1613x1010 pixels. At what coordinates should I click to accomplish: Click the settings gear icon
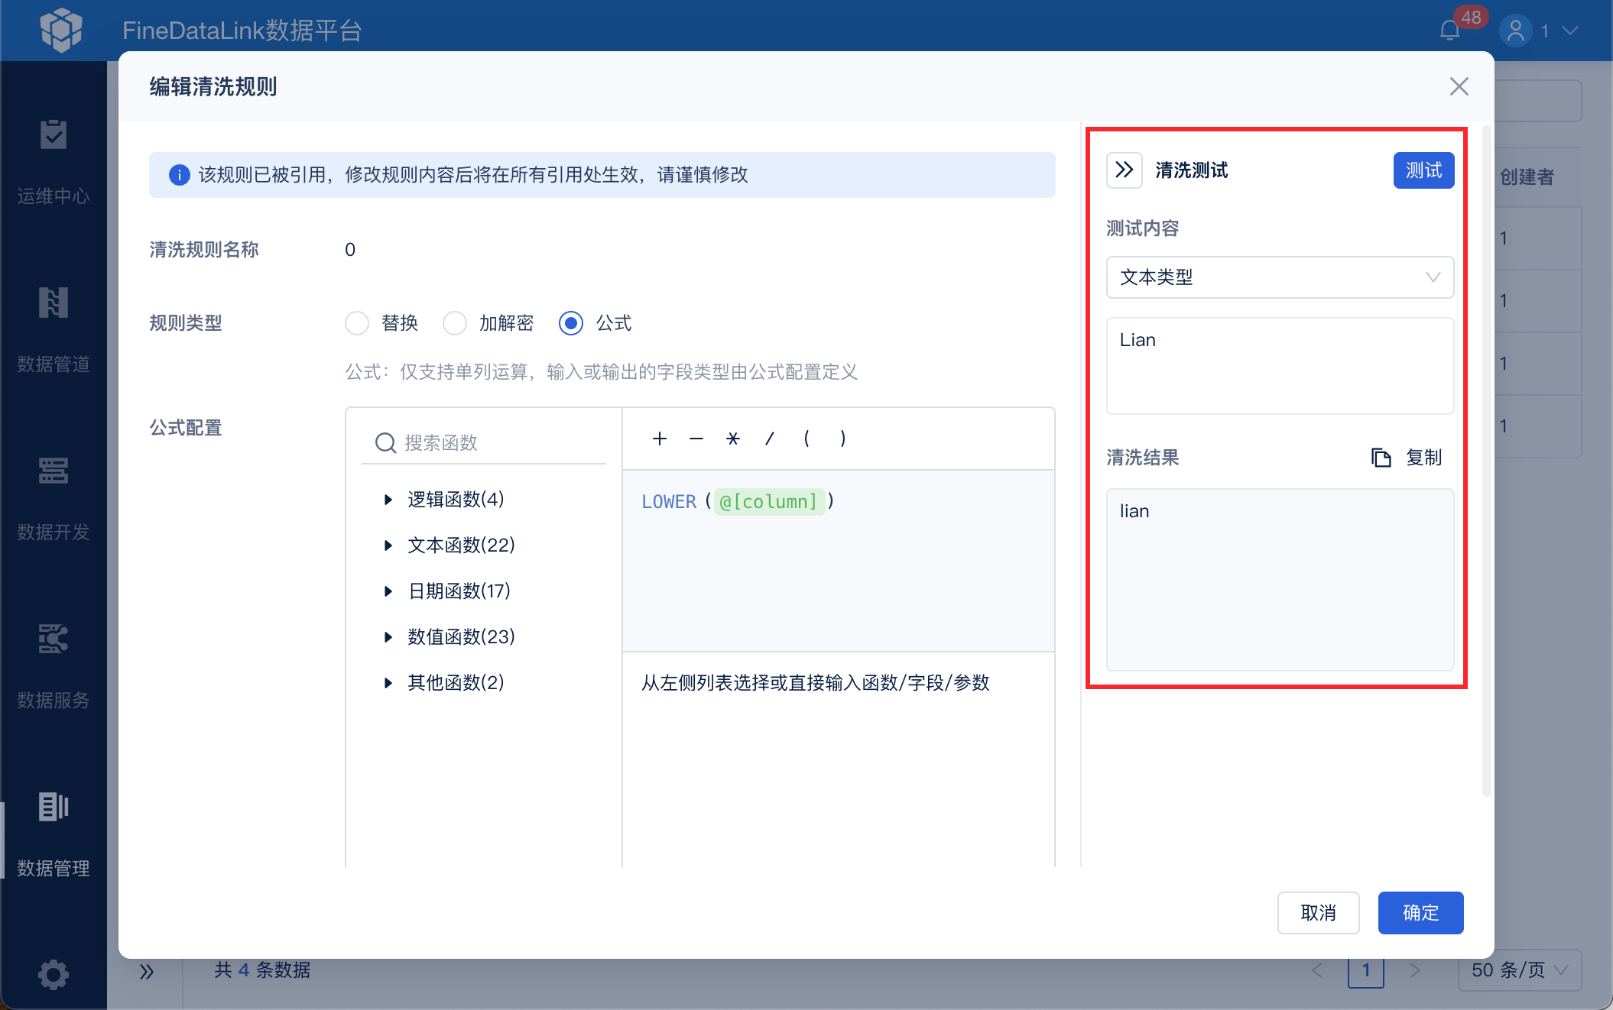pos(54,974)
